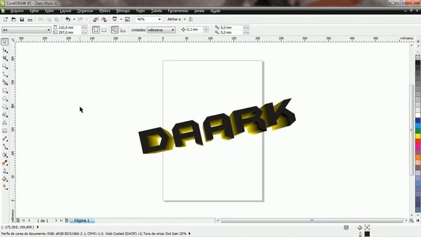Viewport: 421px width, 237px height.
Task: Click the Options icon beside Alinhar a
Action: pyautogui.click(x=191, y=19)
